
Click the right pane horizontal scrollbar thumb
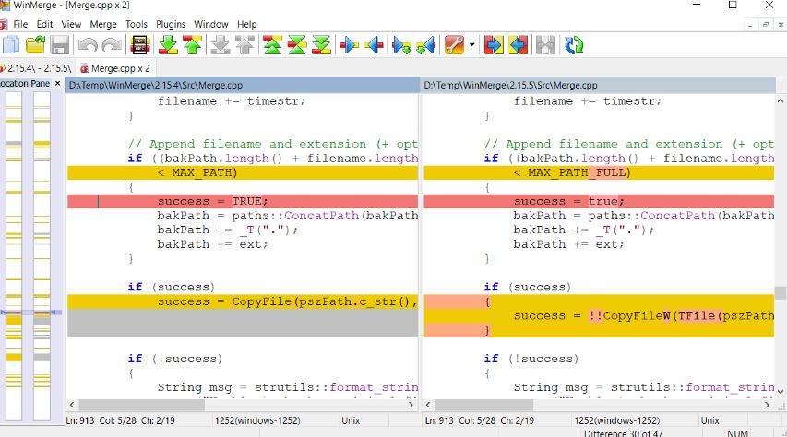pos(484,405)
